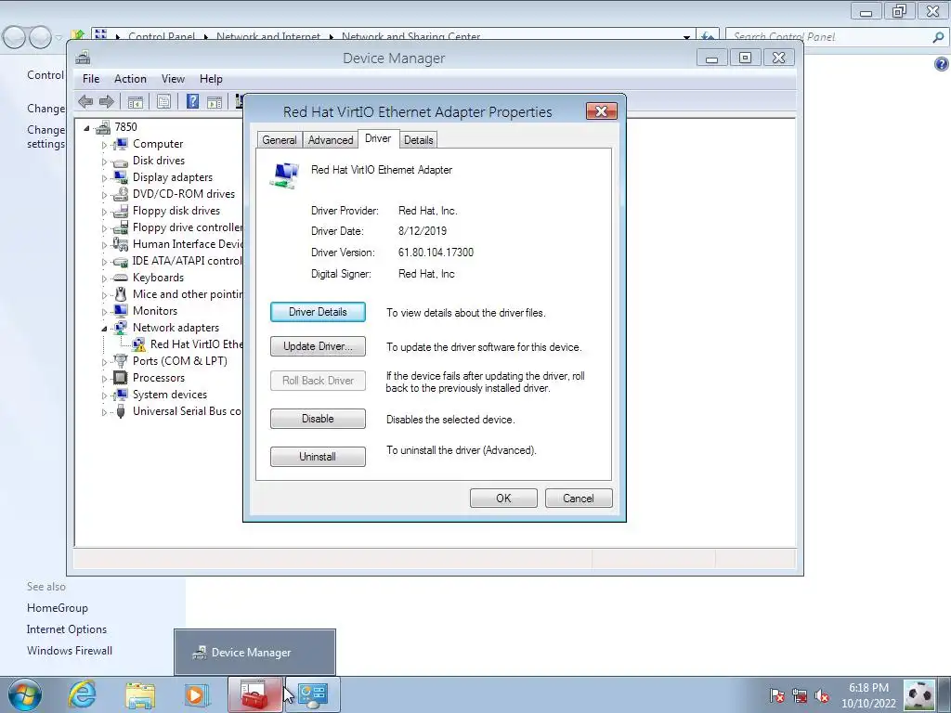
Task: Collapse the Network adapters node
Action: point(104,329)
